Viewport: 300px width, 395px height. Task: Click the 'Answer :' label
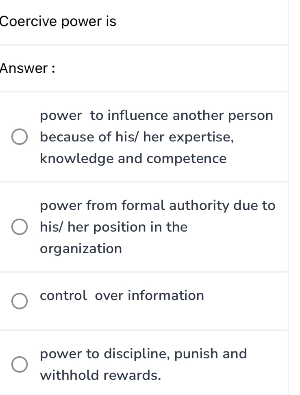tap(28, 68)
